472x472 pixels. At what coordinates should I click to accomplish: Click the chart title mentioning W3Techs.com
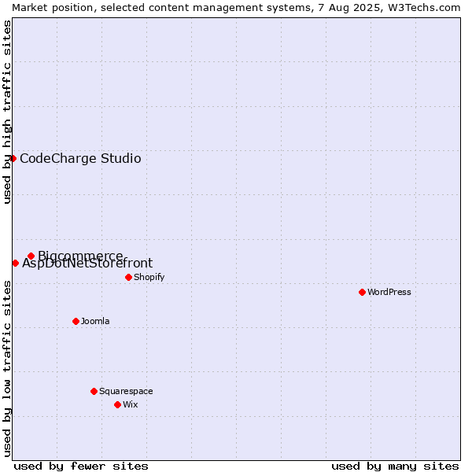pos(236,8)
